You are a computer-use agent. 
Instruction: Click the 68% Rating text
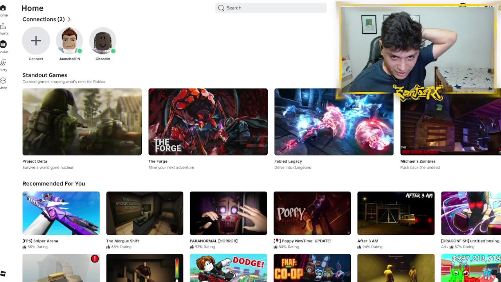pyautogui.click(x=121, y=247)
